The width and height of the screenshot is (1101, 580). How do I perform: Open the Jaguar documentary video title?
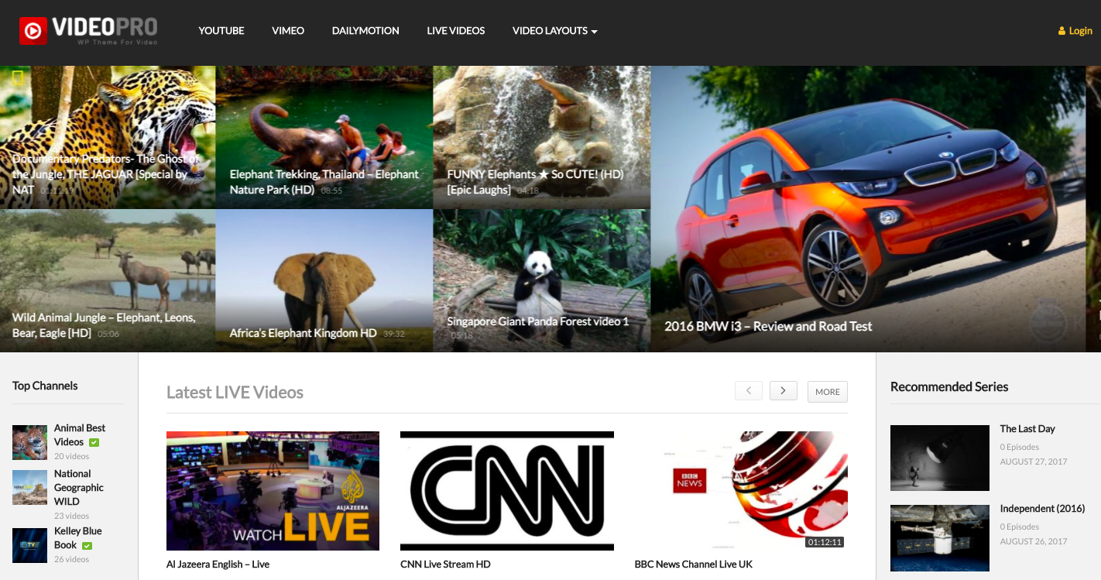click(106, 174)
